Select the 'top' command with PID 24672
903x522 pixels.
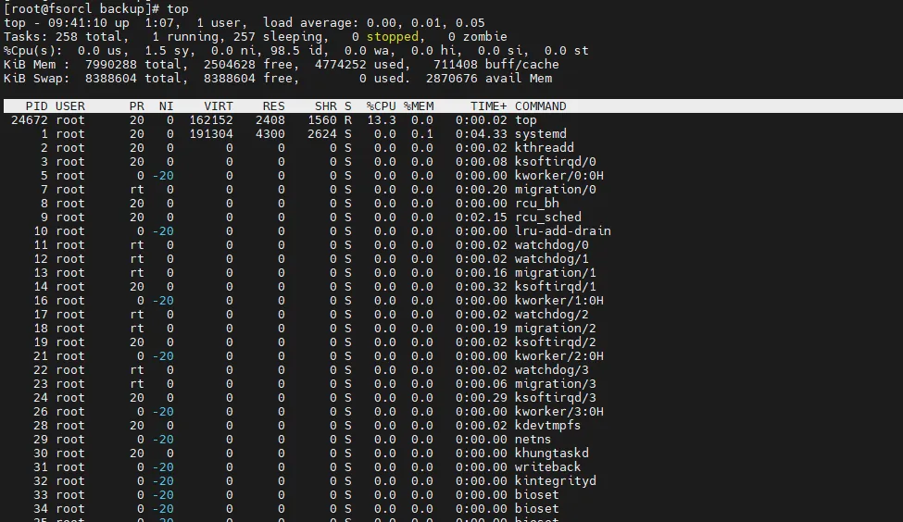pyautogui.click(x=526, y=120)
